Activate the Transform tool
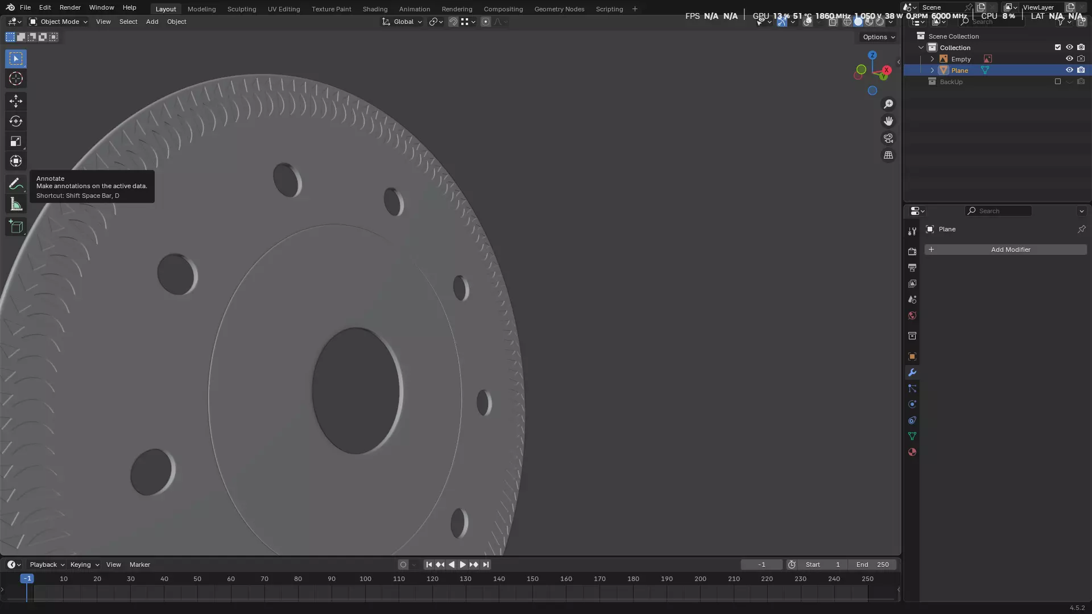 [16, 161]
